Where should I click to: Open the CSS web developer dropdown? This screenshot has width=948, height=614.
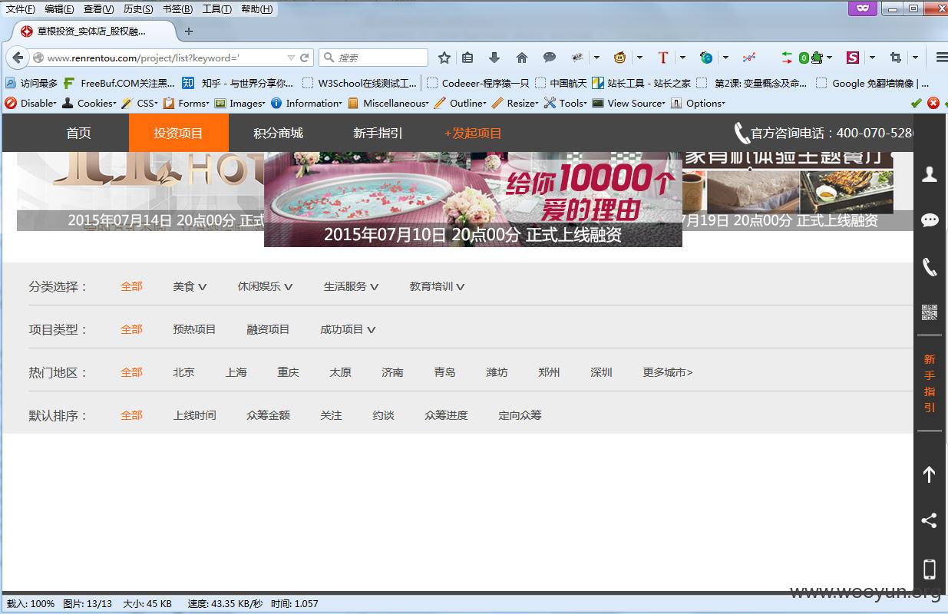(x=140, y=103)
